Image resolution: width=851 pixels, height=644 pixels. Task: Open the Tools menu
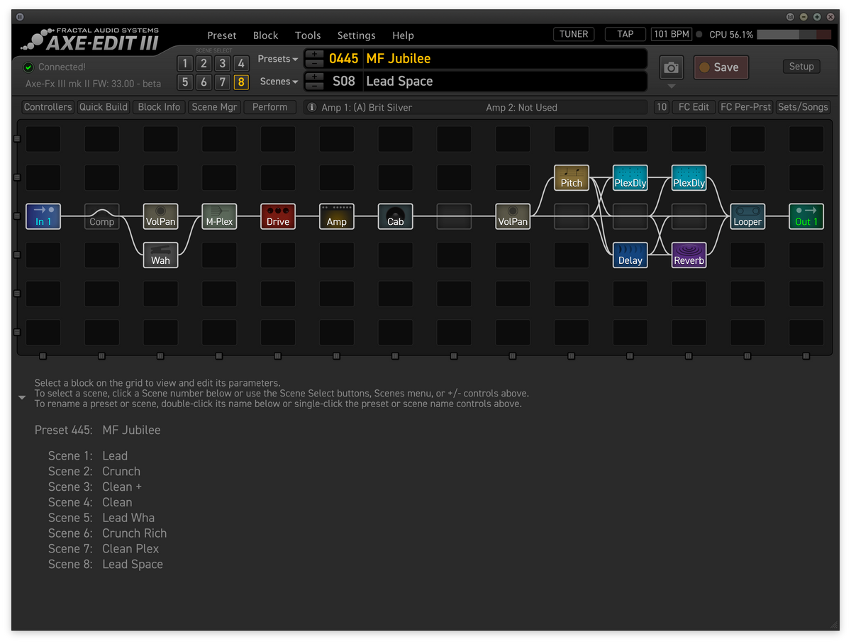coord(308,35)
